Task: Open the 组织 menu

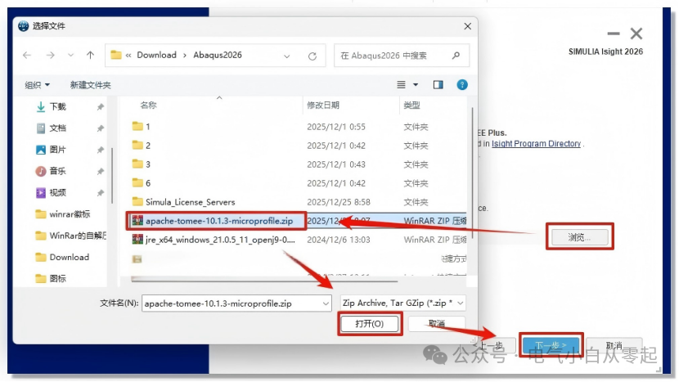Action: pos(37,85)
